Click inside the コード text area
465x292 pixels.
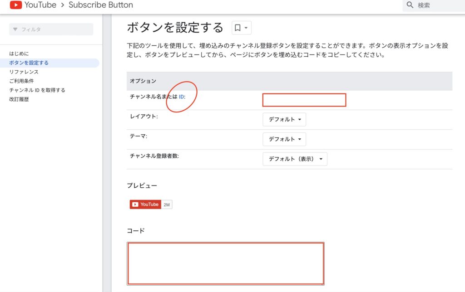coord(226,263)
